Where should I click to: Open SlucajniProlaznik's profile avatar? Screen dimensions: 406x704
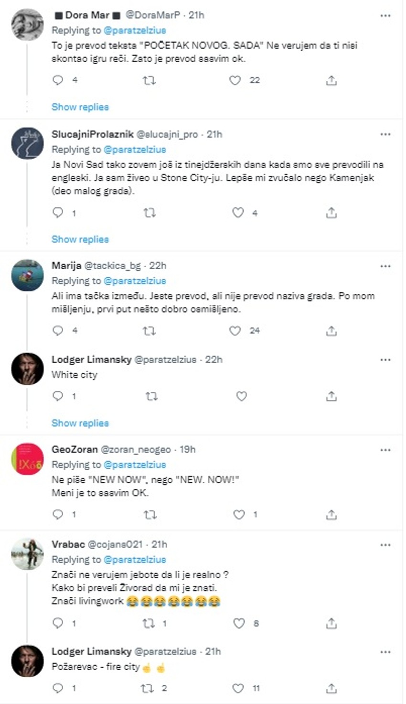point(27,143)
